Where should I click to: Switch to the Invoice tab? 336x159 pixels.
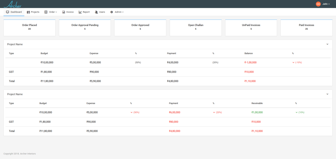[x=70, y=12]
